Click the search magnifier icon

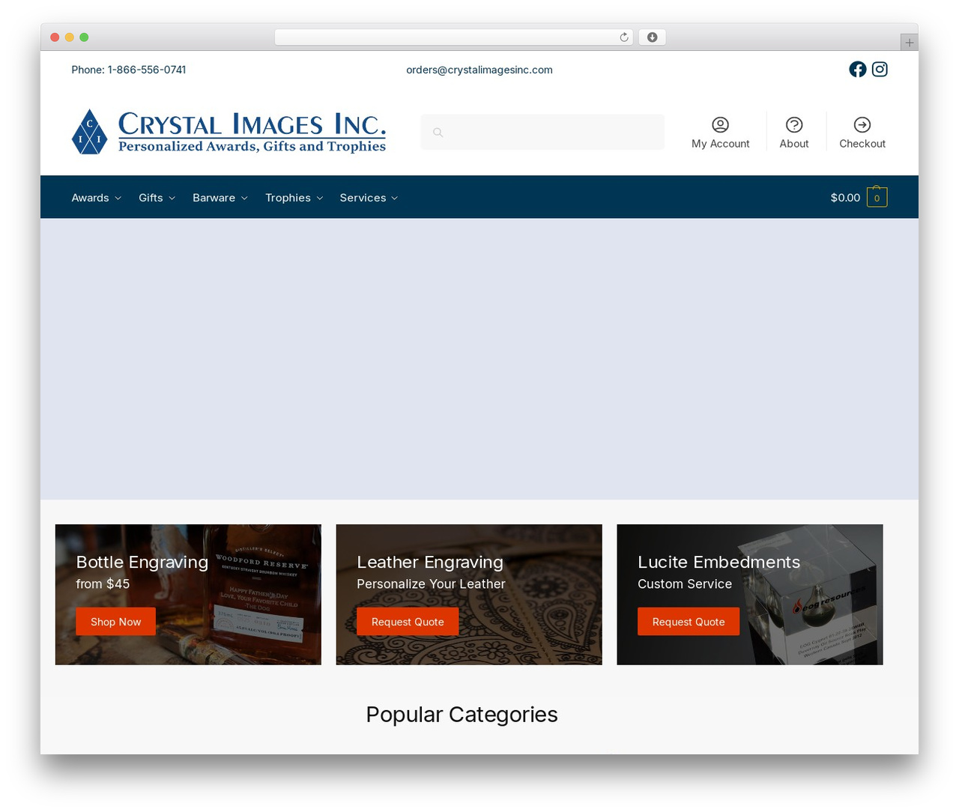point(438,133)
